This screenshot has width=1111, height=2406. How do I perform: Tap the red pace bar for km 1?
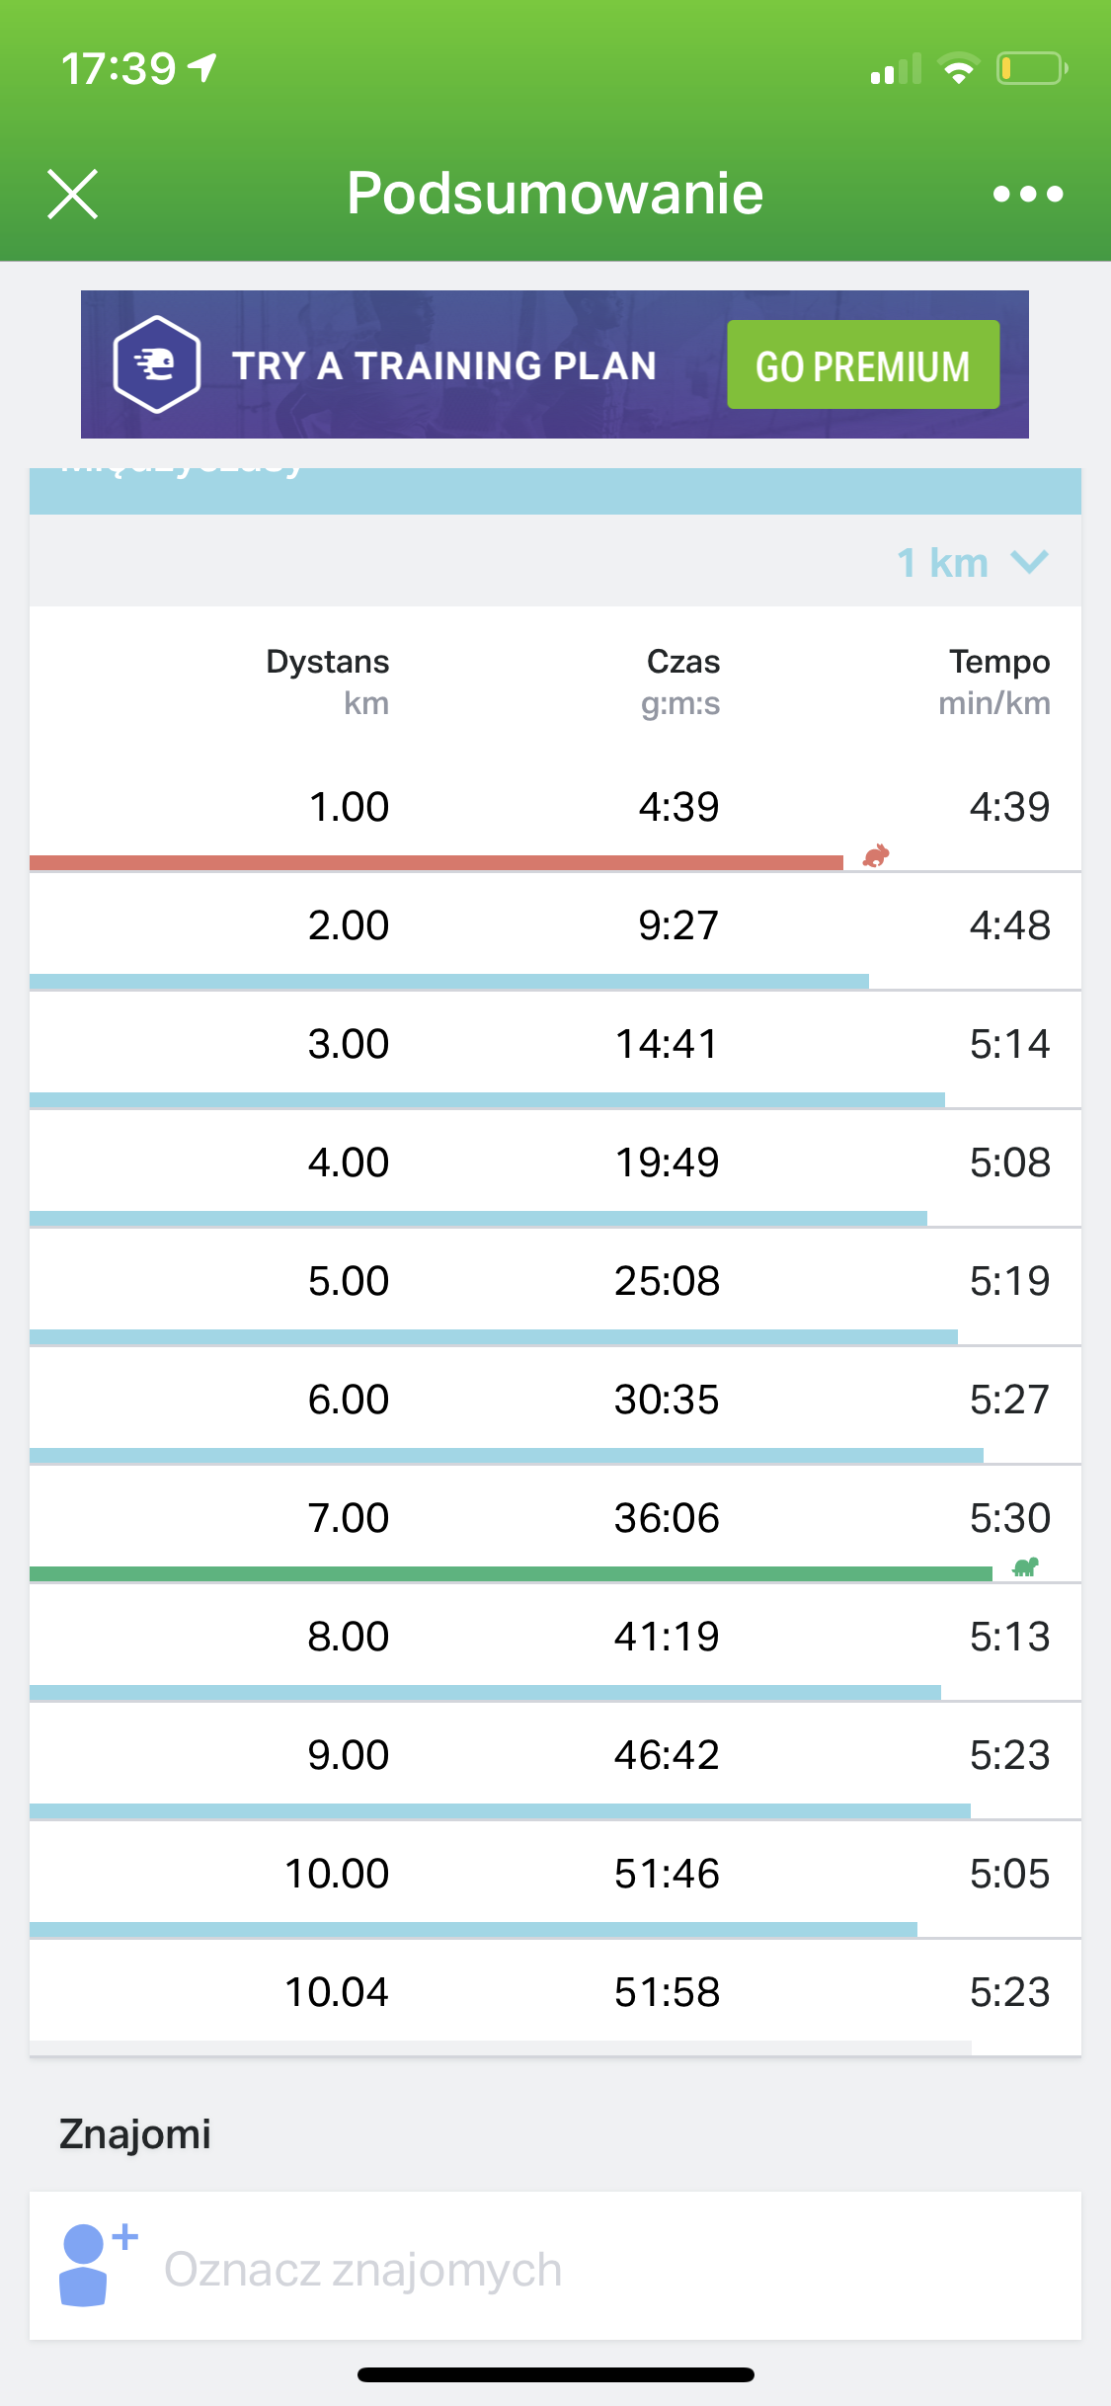(x=435, y=862)
